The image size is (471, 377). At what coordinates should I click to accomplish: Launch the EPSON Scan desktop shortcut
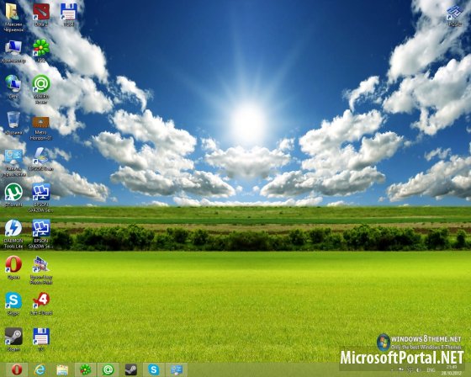41,159
